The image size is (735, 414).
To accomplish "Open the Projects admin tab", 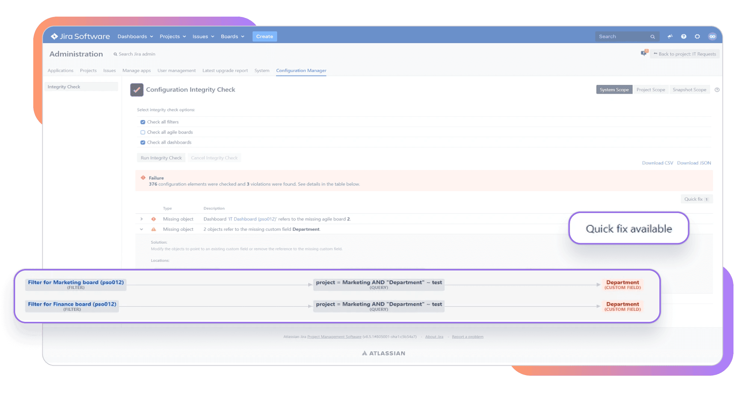I will [88, 71].
